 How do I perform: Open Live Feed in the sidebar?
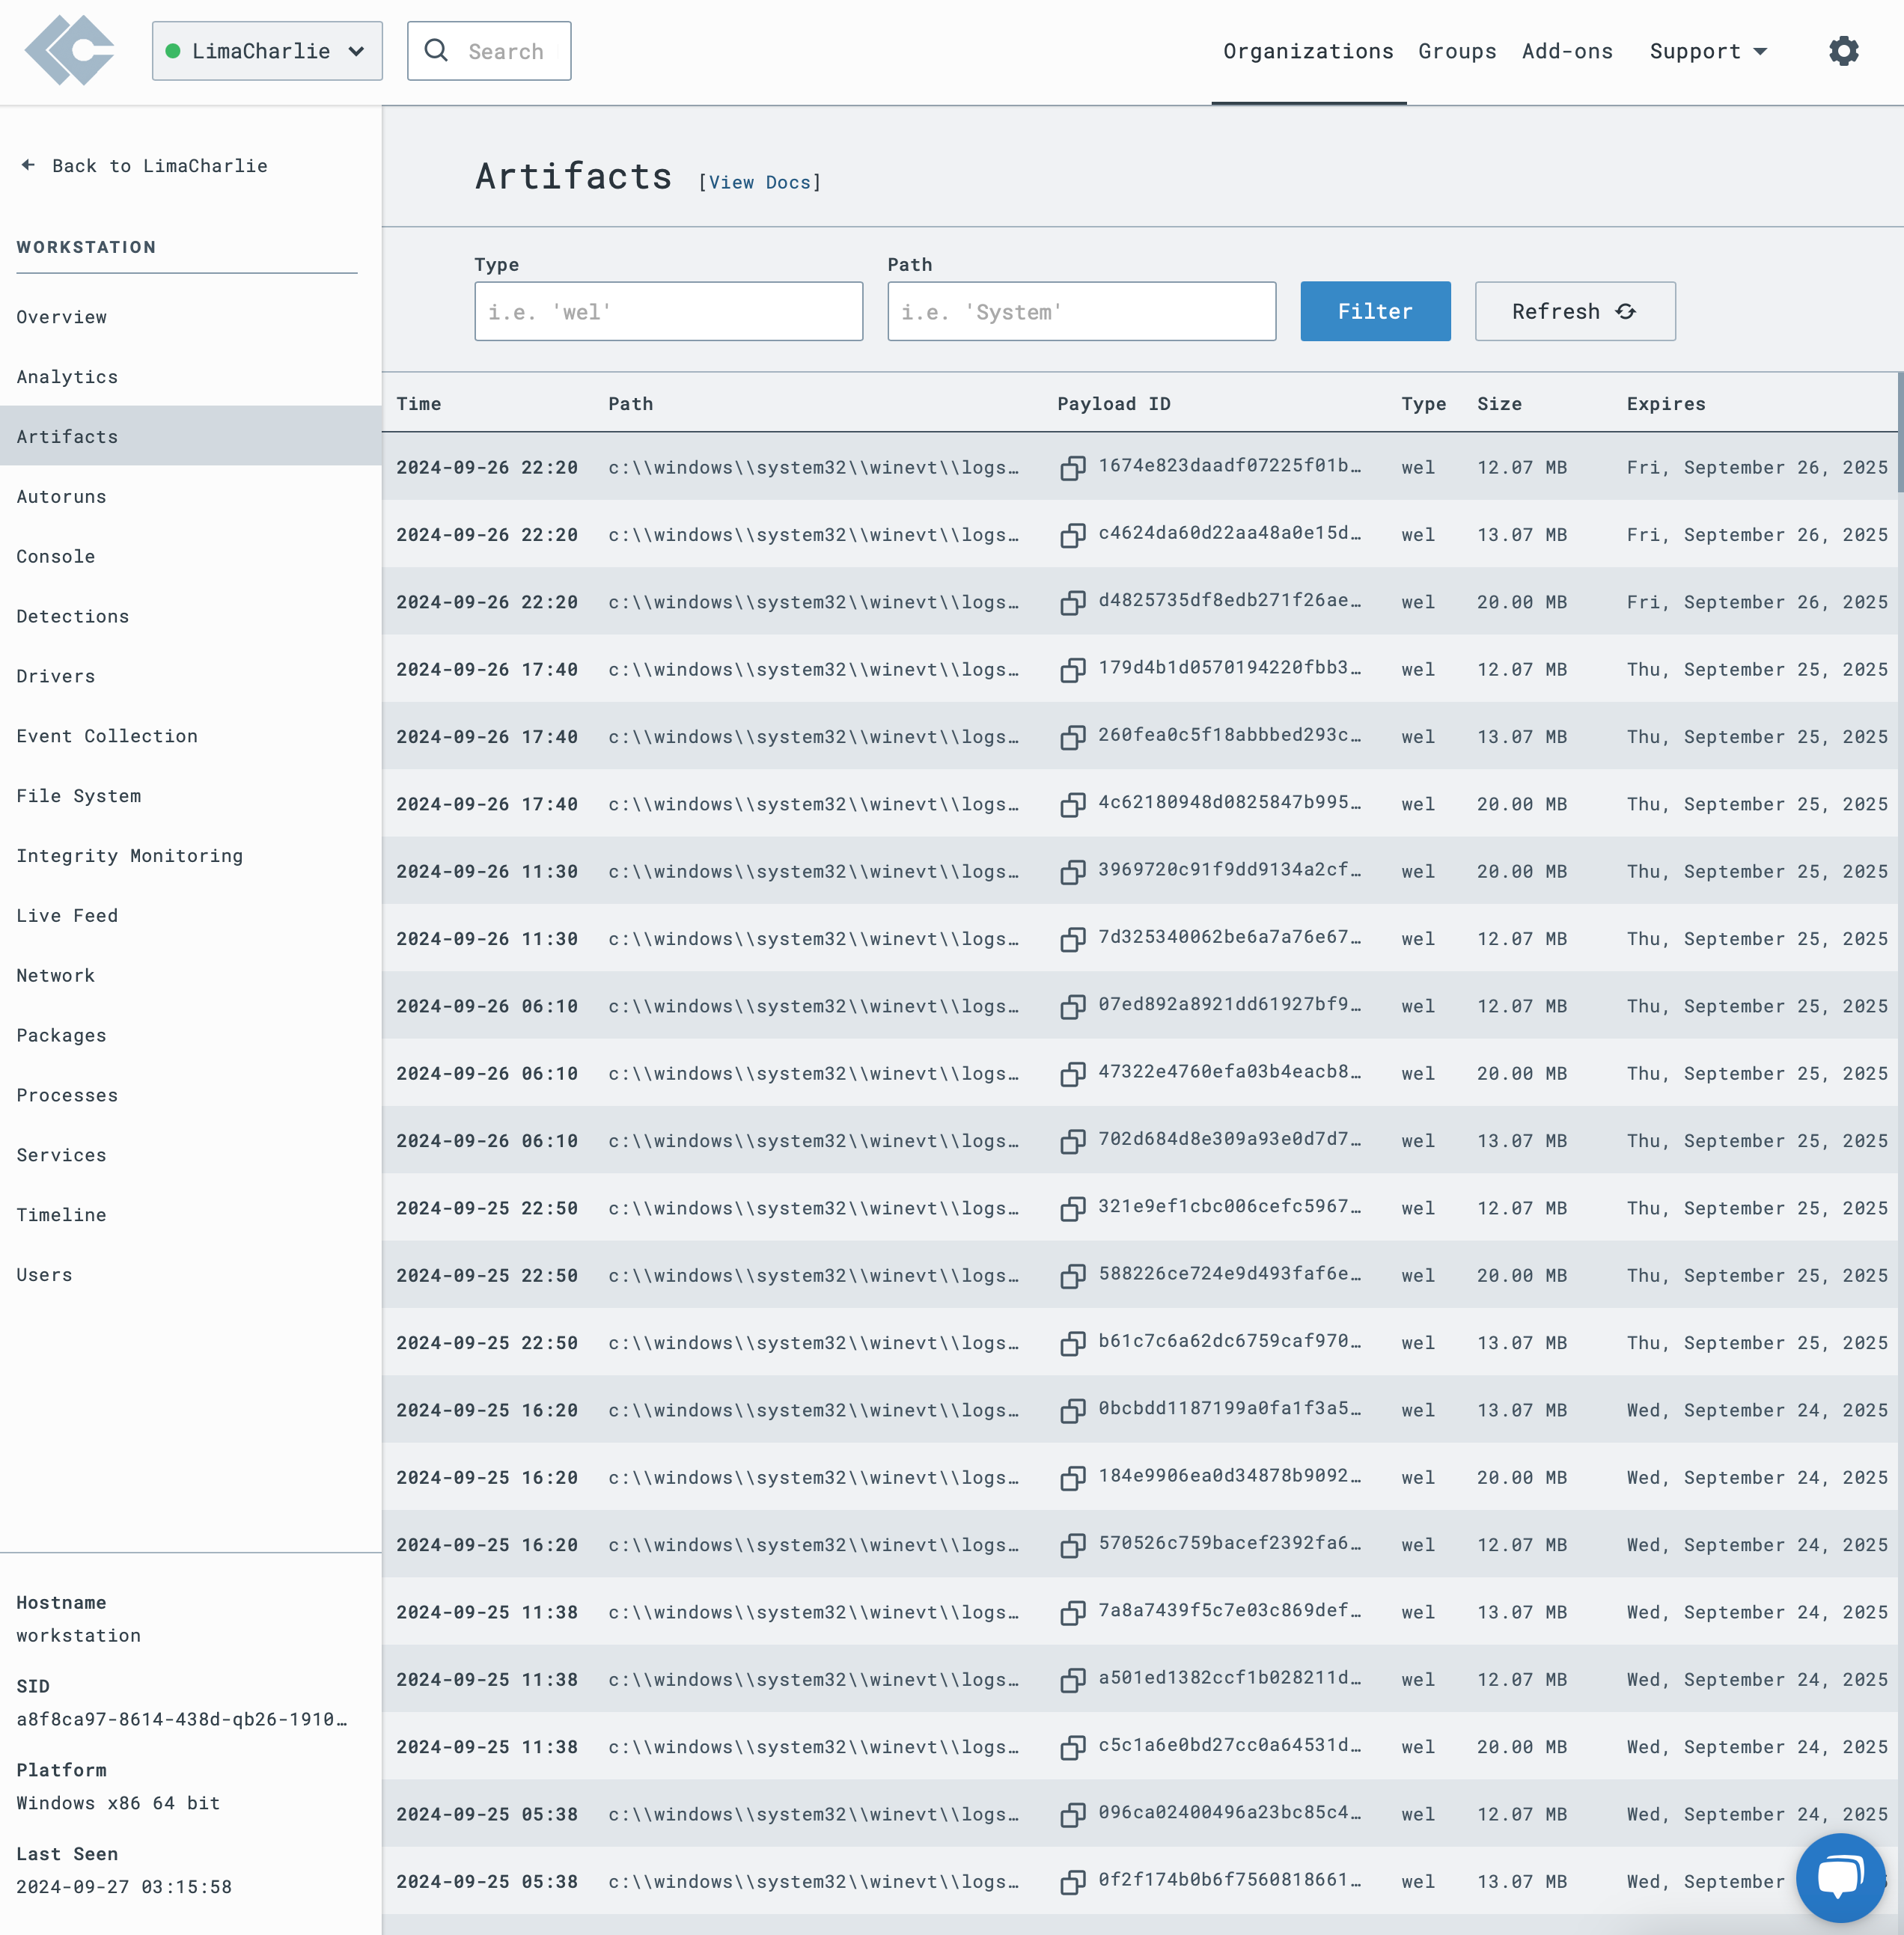[x=190, y=916]
